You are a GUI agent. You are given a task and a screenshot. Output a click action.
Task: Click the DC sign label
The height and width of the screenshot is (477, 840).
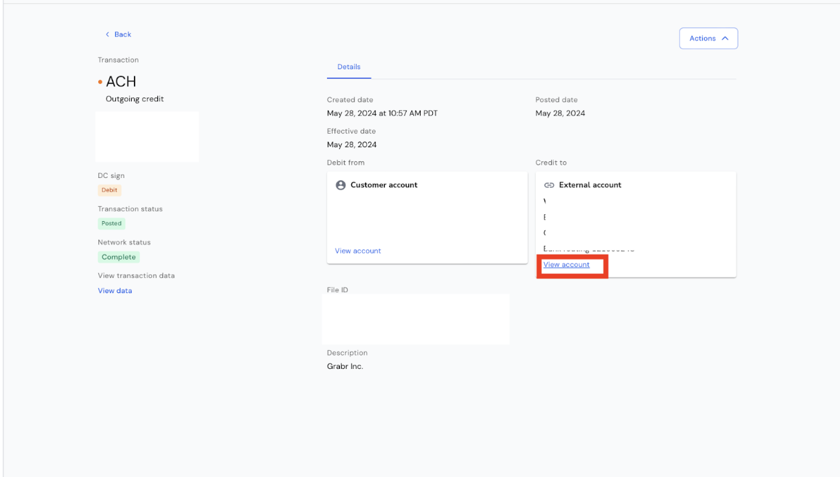pos(111,175)
